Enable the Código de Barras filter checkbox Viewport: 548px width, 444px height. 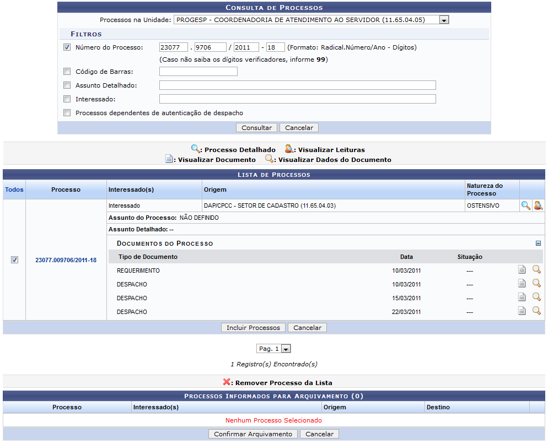(x=67, y=72)
